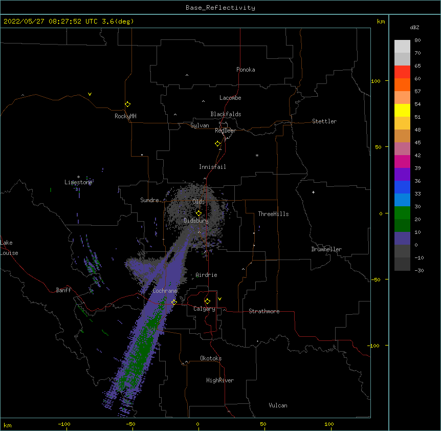Image resolution: width=441 pixels, height=431 pixels.
Task: Click the Limestone label
Action: (78, 182)
